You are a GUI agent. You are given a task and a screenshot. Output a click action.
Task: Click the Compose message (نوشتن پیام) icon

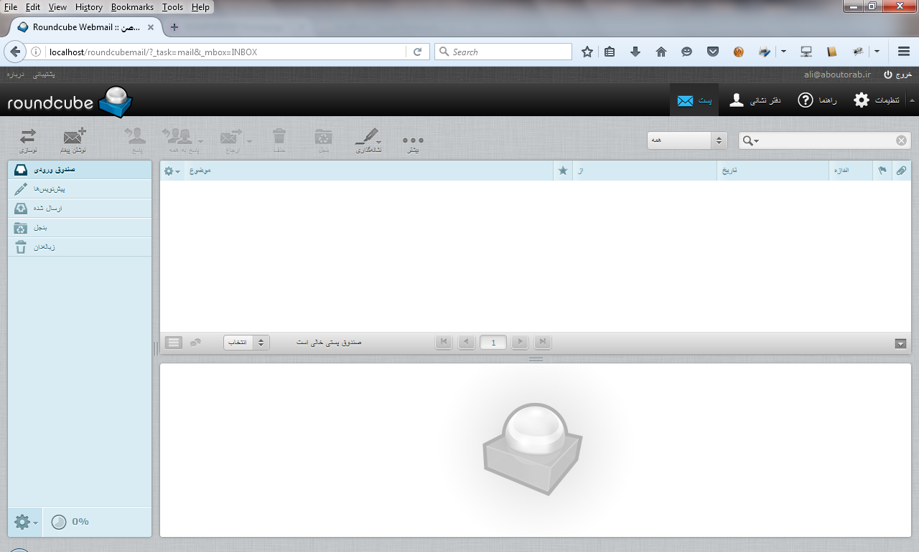coord(74,139)
